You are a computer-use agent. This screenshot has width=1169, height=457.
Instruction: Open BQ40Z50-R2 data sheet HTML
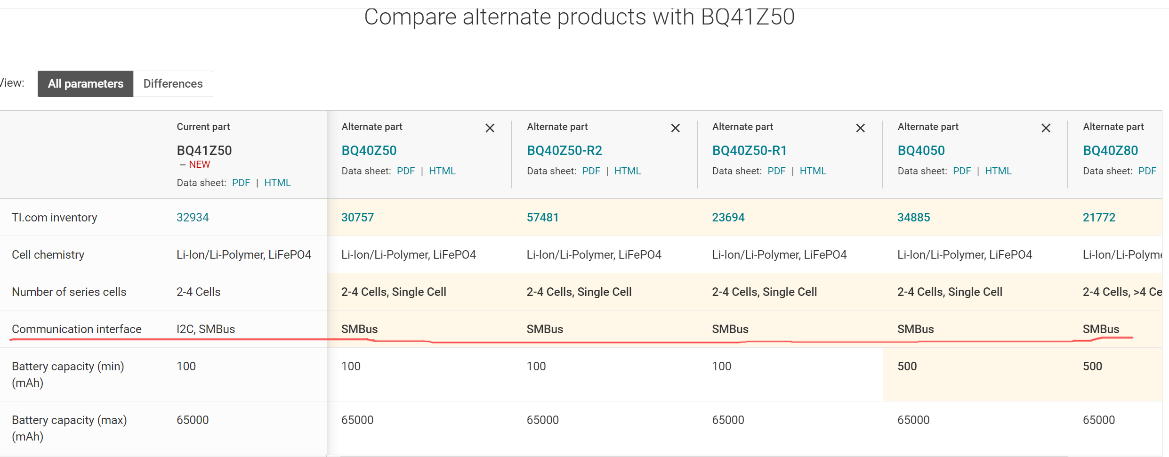628,171
